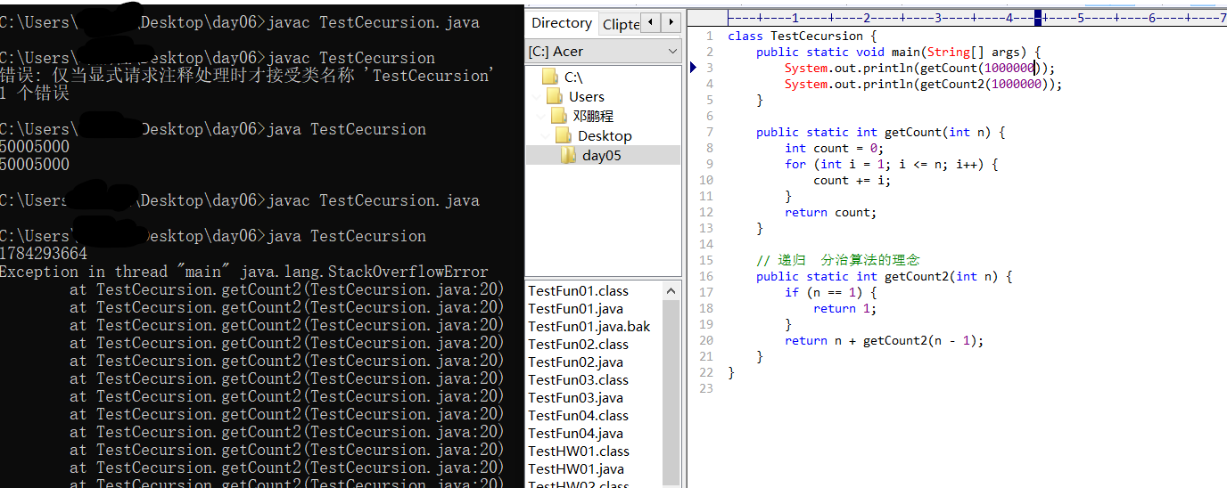Click 'return n + getCount2(n - 1);' line
Image resolution: width=1227 pixels, height=488 pixels.
click(884, 340)
